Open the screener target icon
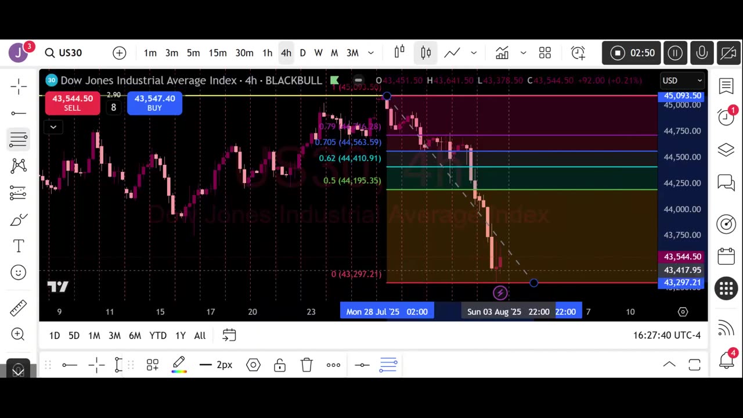Viewport: 743px width, 418px height. coord(726,224)
